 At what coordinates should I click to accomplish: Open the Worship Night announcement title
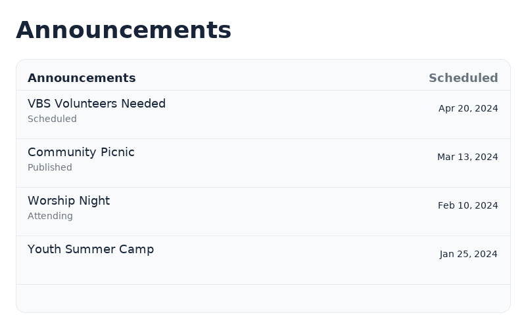pos(68,201)
